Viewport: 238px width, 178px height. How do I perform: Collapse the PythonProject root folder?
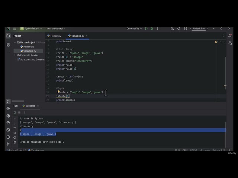point(15,42)
